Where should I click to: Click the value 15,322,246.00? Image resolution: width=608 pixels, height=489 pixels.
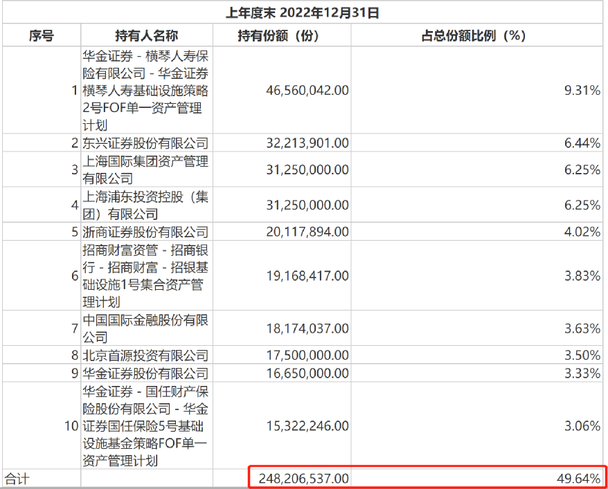(x=307, y=426)
